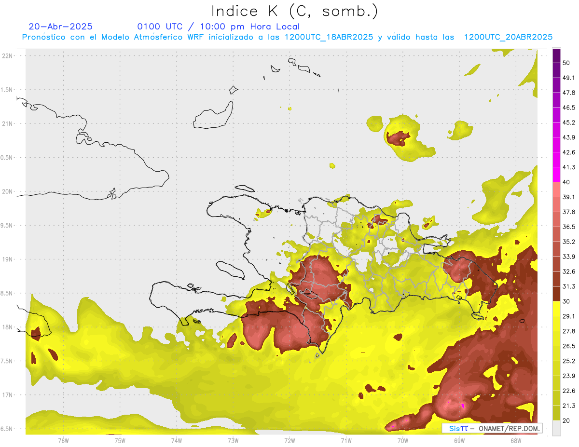Viewport: 579px width, 447px height.
Task: Click colorbar value "39.1"
Action: tap(569, 197)
